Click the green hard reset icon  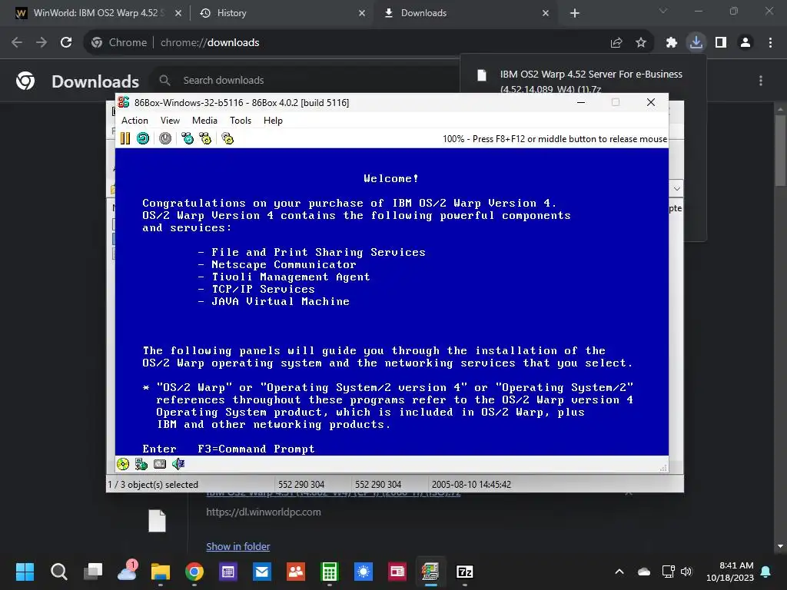coord(143,138)
